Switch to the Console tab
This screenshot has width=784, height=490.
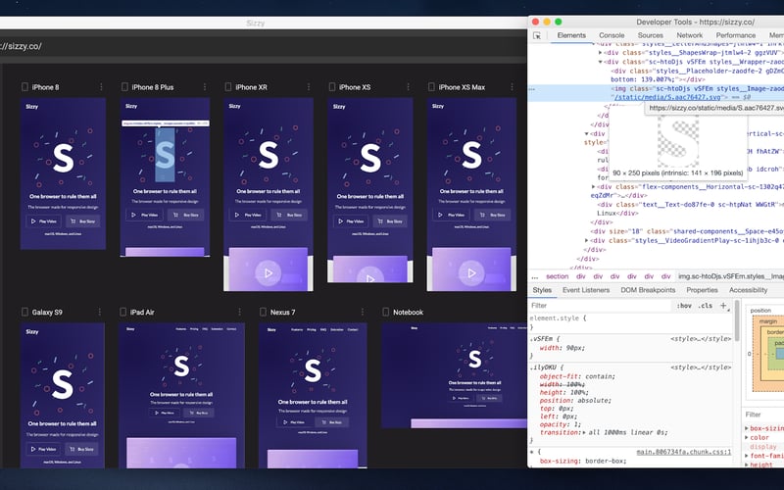(612, 35)
